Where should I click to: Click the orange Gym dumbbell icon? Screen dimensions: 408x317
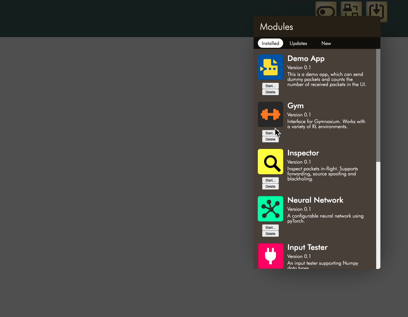point(270,114)
